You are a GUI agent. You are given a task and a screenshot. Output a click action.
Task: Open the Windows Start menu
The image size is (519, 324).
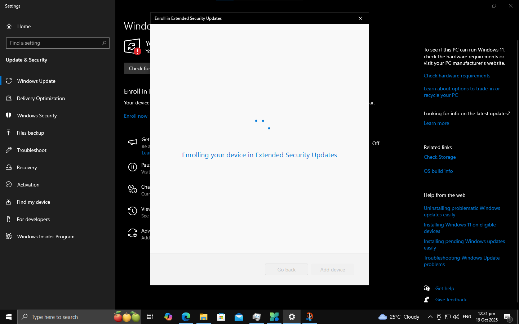tap(9, 317)
